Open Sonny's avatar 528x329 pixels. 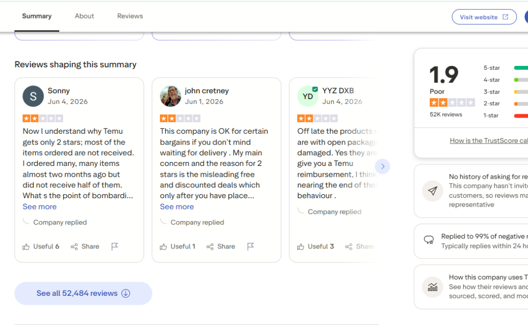pos(33,97)
